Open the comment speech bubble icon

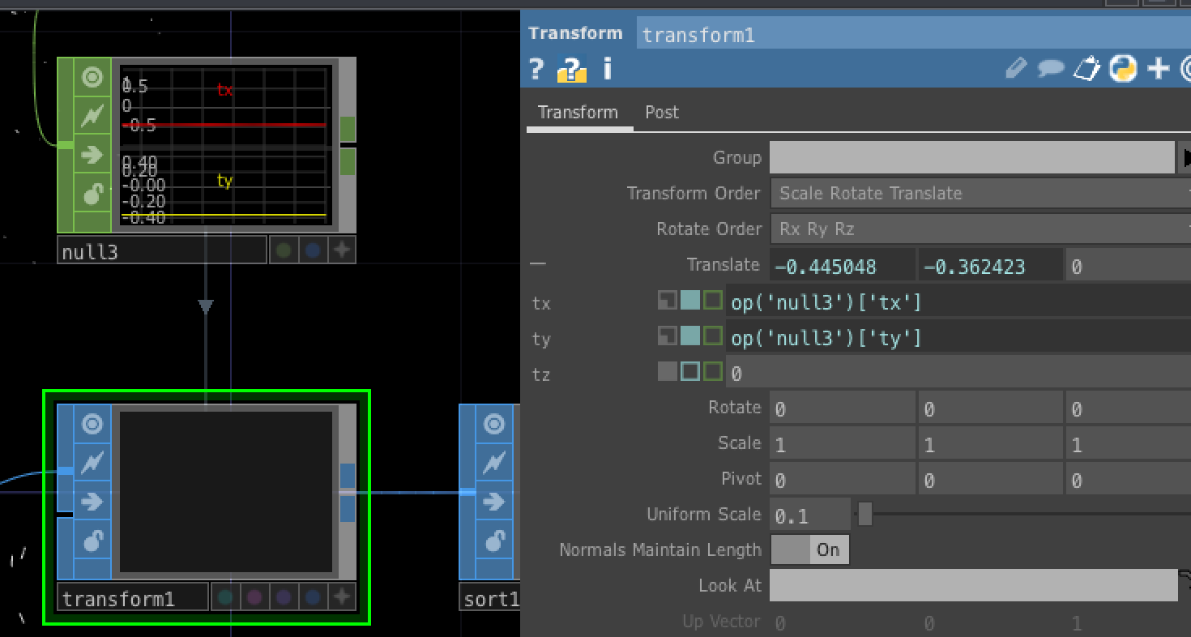tap(1051, 69)
